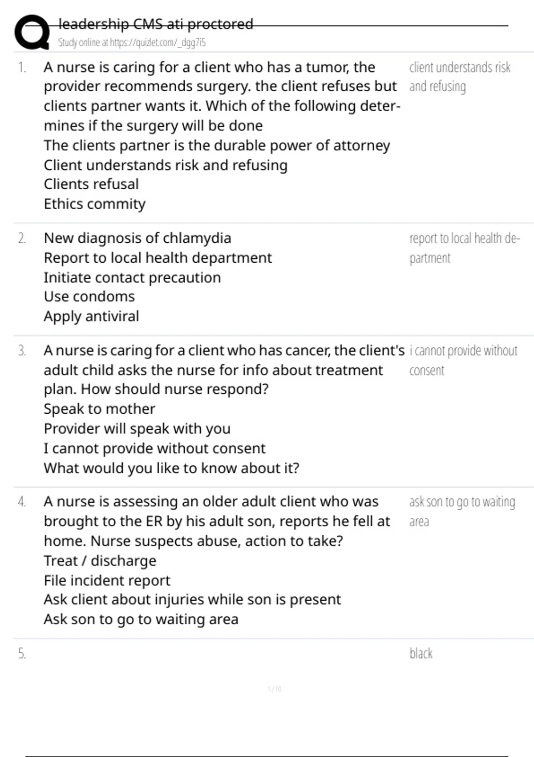Click the '1 / 10' page indicator
The height and width of the screenshot is (757, 534).
coord(274,689)
